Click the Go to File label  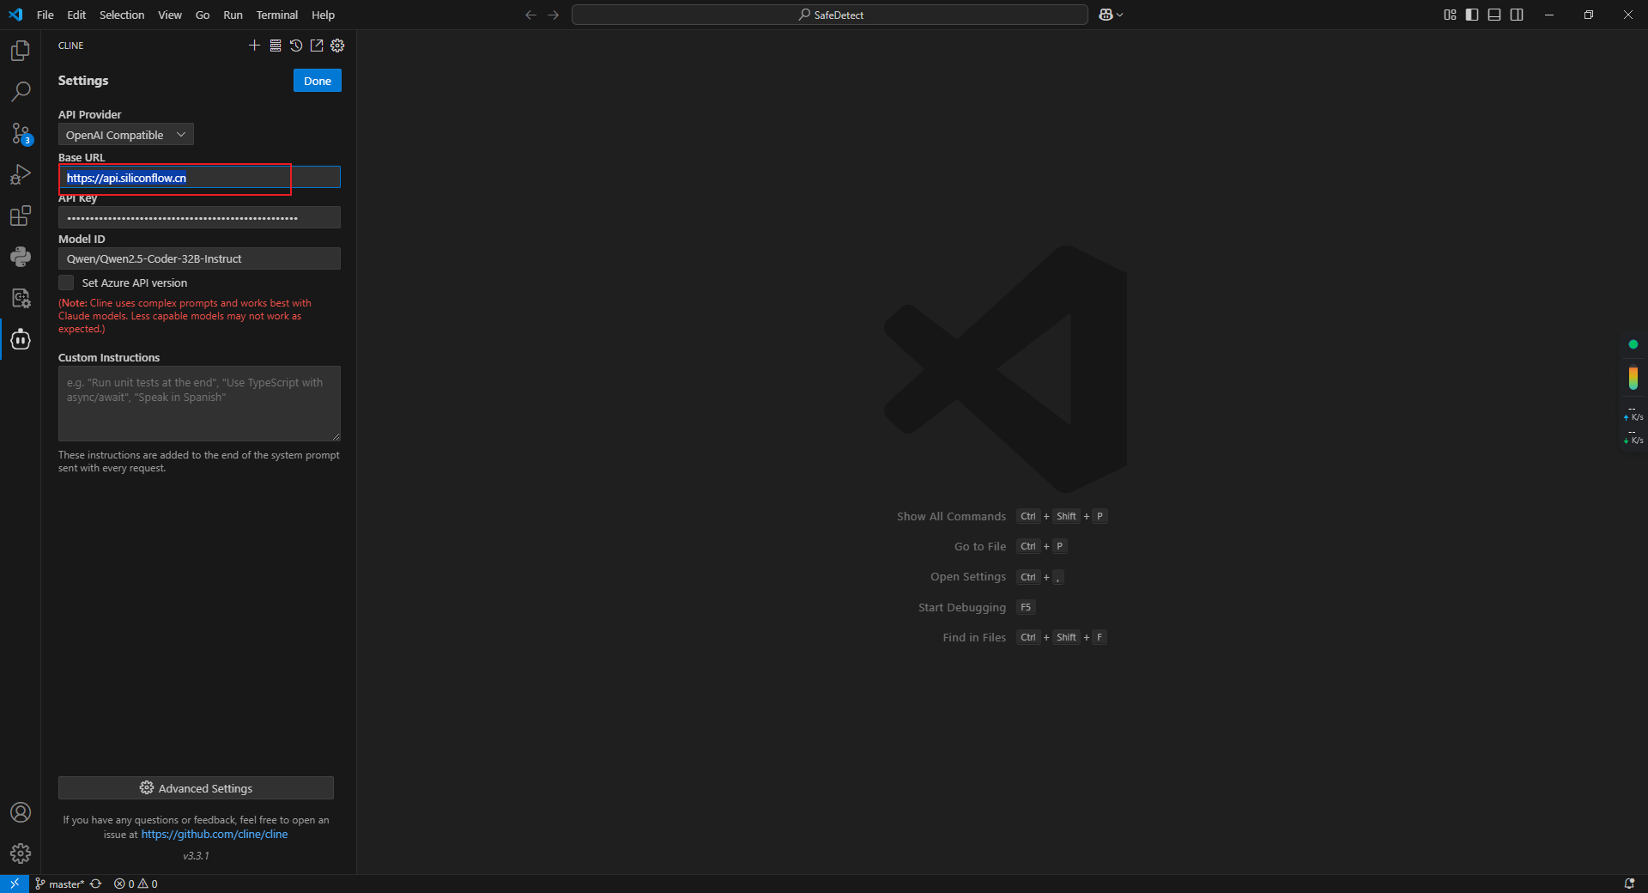coord(980,546)
